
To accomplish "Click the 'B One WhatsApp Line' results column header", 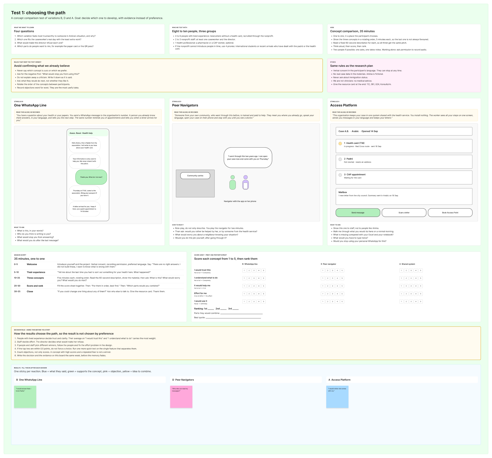I will pyautogui.click(x=90, y=380).
